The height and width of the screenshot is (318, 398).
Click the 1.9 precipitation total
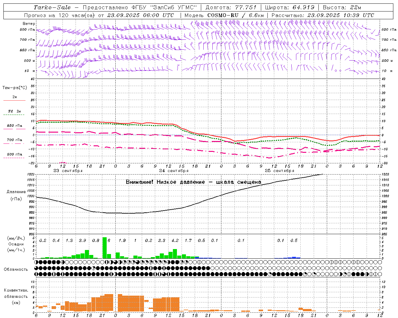tap(122, 241)
